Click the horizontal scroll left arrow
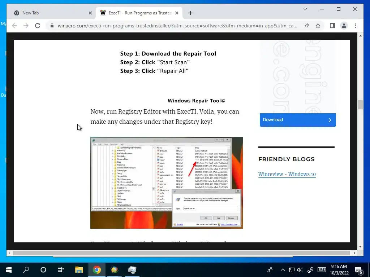This screenshot has width=370, height=277. coord(9,253)
